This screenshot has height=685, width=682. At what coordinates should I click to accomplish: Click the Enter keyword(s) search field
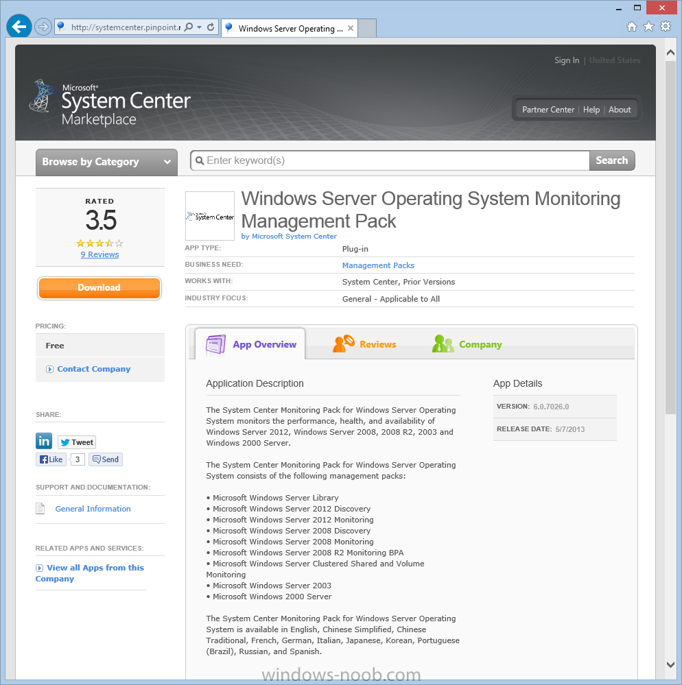tap(390, 160)
